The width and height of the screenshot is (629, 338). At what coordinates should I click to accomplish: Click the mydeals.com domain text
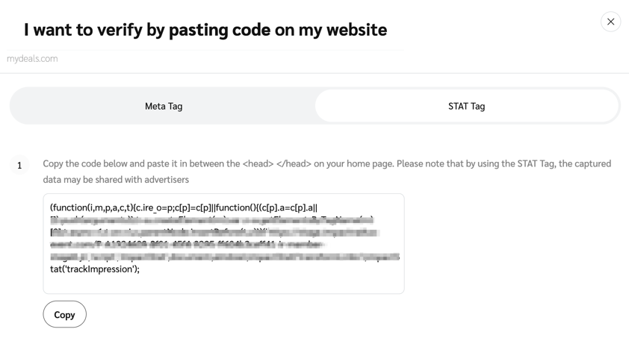pyautogui.click(x=32, y=59)
